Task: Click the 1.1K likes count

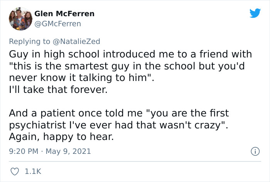Action: pos(34,170)
